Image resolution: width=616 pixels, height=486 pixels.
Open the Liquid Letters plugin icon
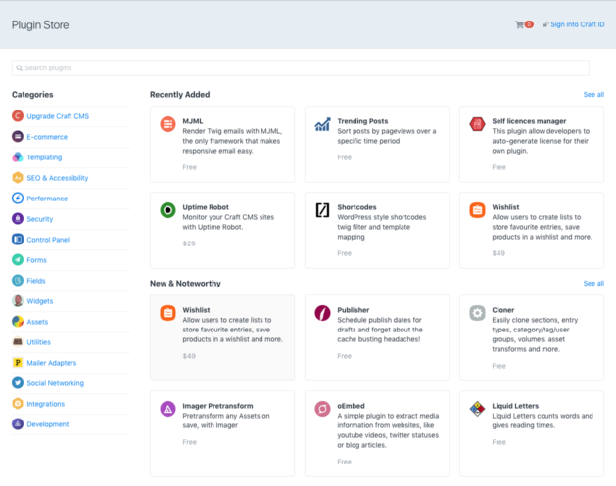[x=477, y=409]
